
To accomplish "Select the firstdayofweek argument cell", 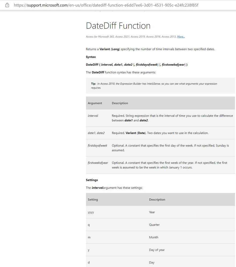I will (x=98, y=146).
